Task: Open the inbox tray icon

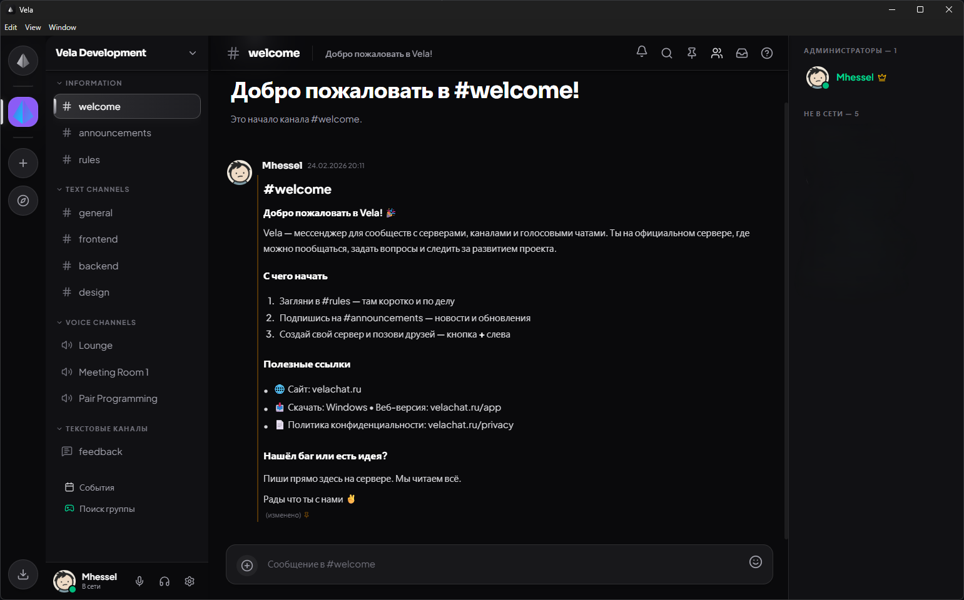Action: (x=742, y=53)
